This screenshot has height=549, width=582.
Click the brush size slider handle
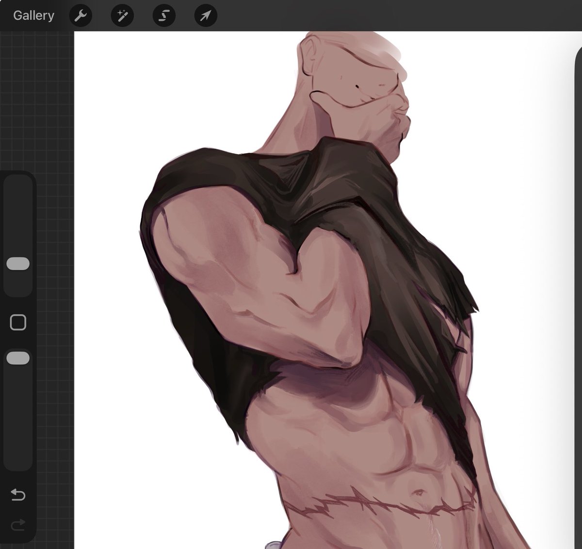coord(18,264)
